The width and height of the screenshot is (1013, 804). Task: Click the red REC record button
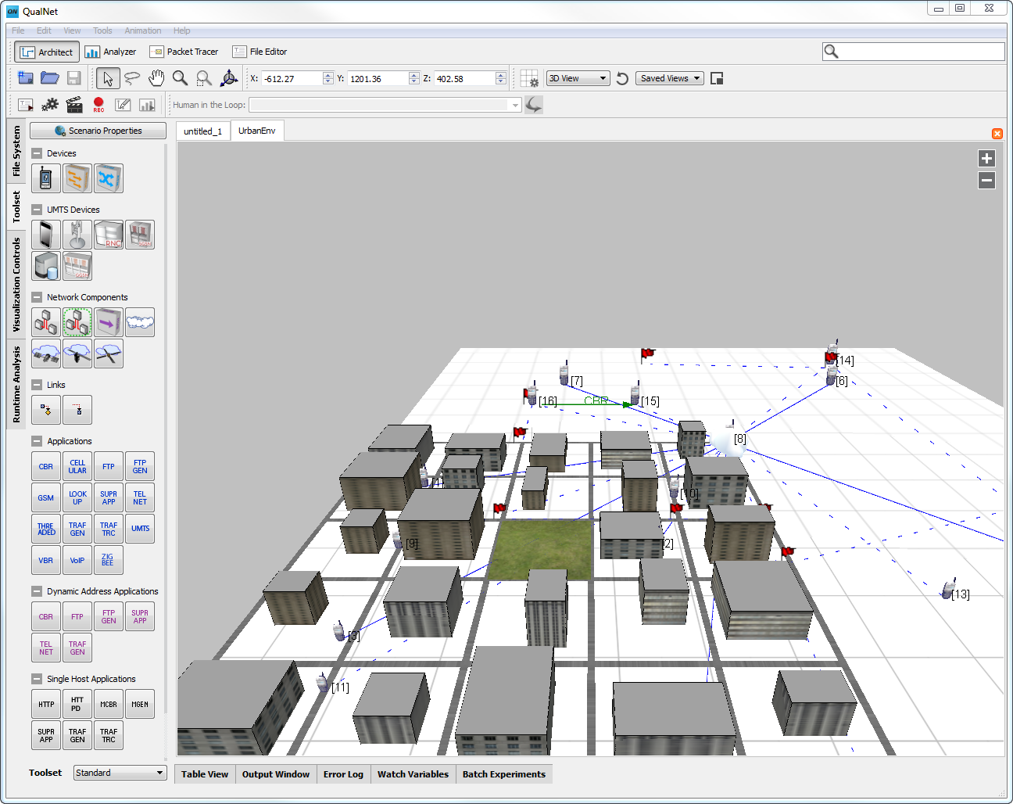coord(98,104)
